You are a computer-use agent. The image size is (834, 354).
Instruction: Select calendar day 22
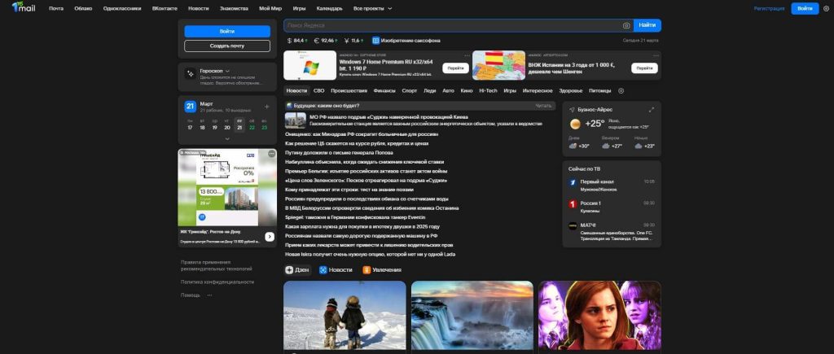click(x=252, y=128)
